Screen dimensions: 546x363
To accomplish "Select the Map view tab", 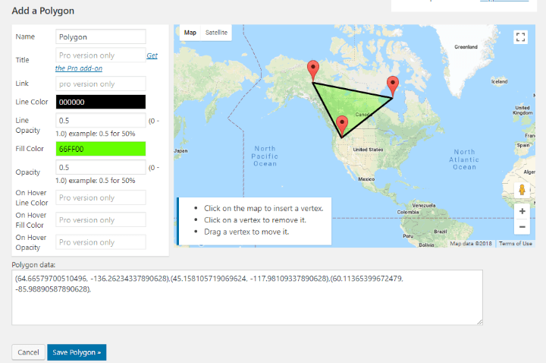I will pos(190,33).
